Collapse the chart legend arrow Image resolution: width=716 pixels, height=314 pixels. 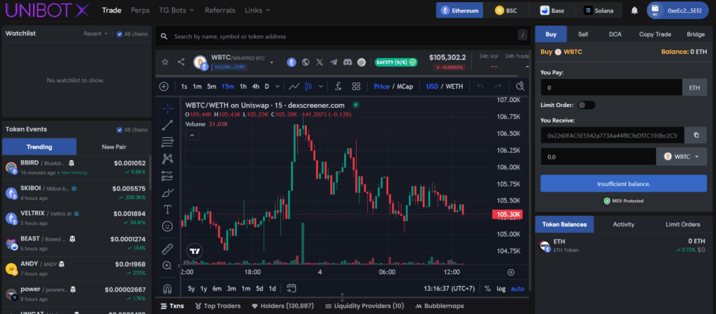click(192, 135)
